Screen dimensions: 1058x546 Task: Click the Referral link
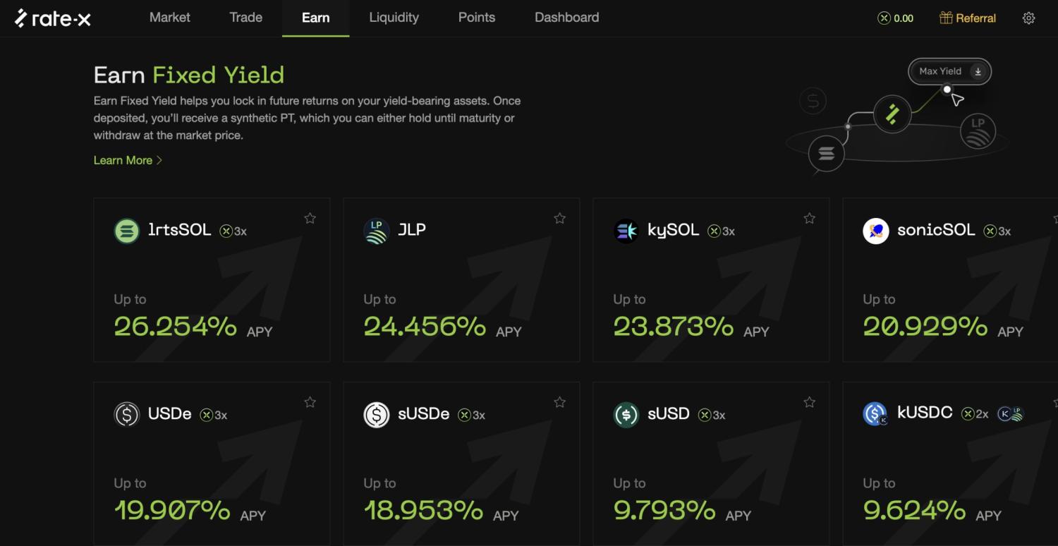click(x=975, y=18)
